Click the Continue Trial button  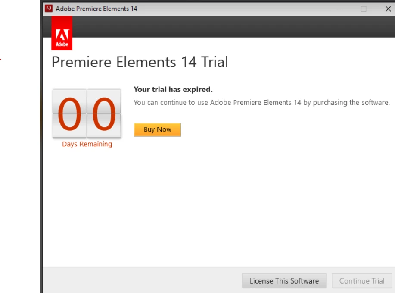click(361, 280)
